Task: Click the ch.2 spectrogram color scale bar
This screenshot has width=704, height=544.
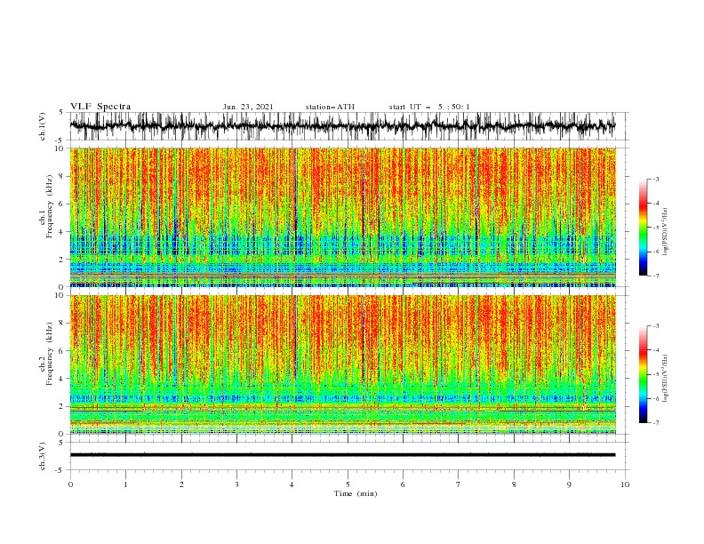Action: click(x=643, y=374)
